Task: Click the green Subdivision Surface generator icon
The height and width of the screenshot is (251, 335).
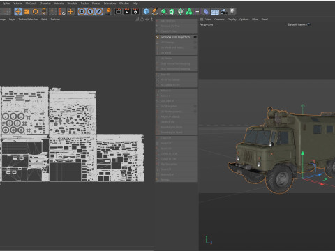Action: click(163, 11)
